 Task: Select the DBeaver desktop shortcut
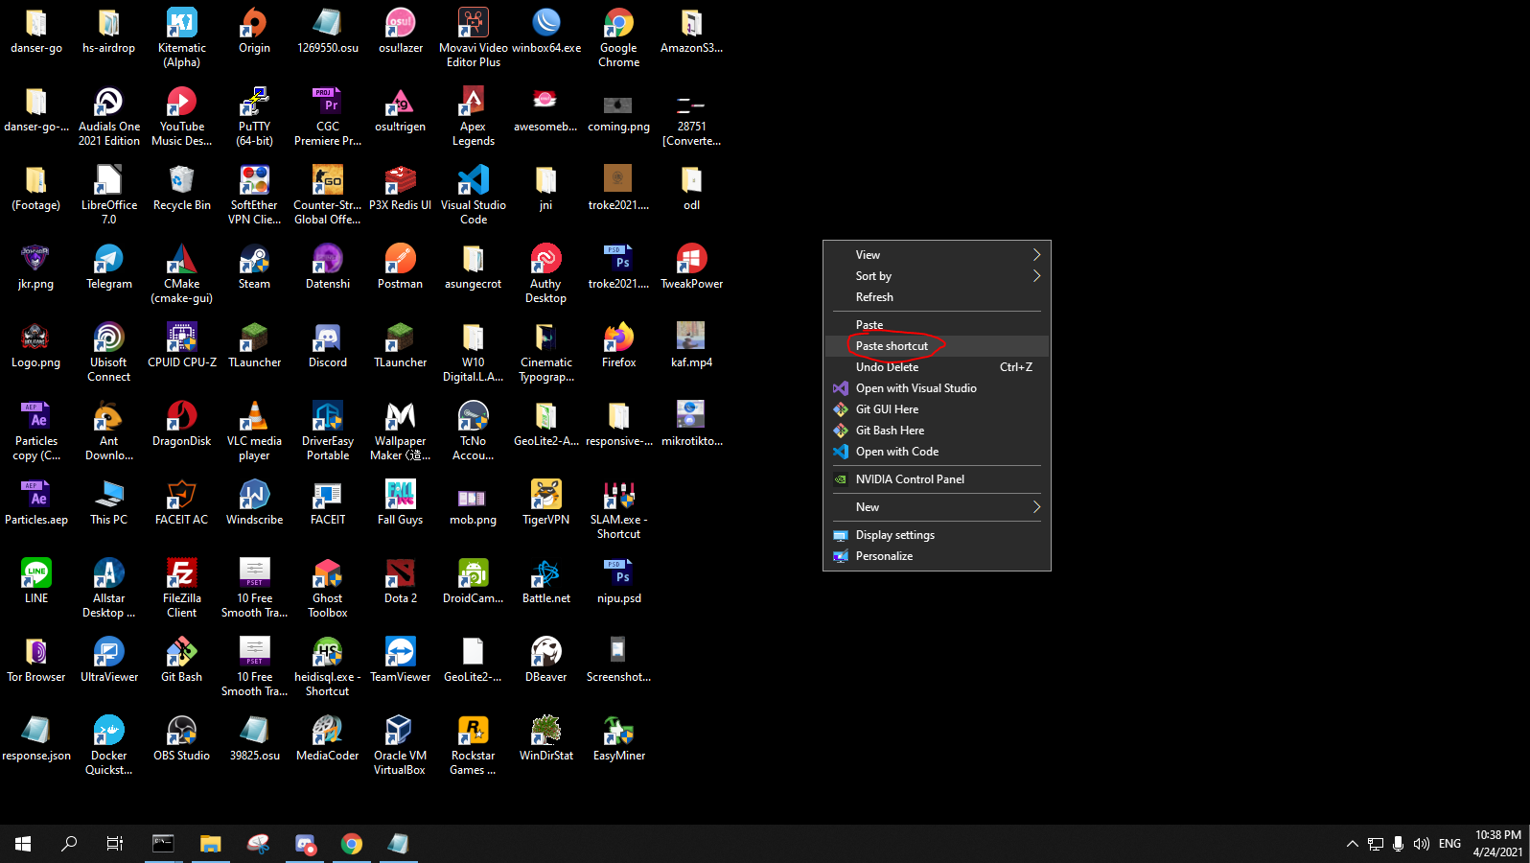click(545, 660)
